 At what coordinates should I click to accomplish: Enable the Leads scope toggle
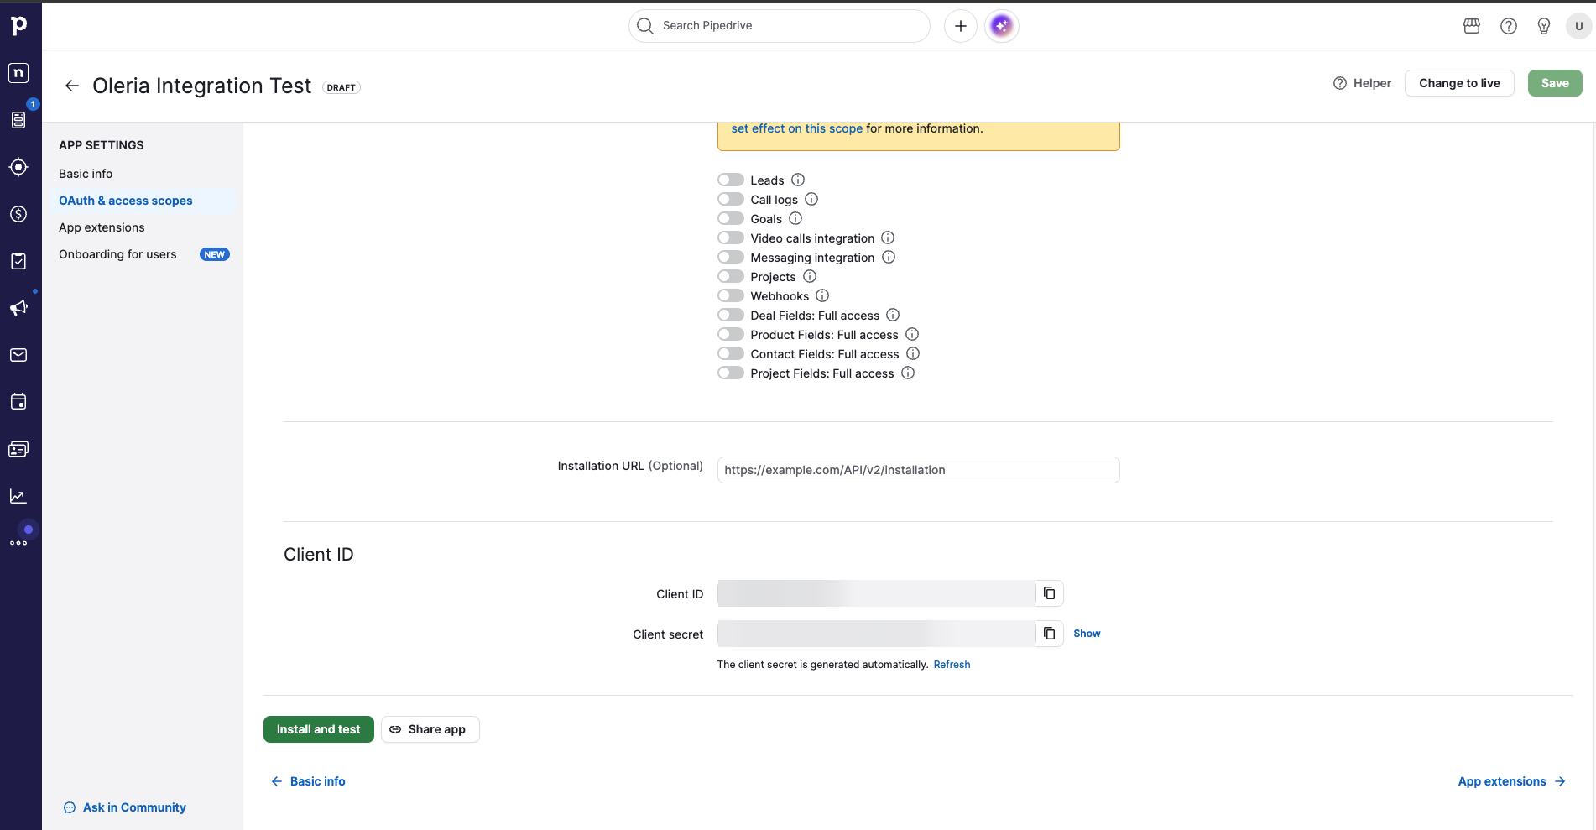click(731, 180)
